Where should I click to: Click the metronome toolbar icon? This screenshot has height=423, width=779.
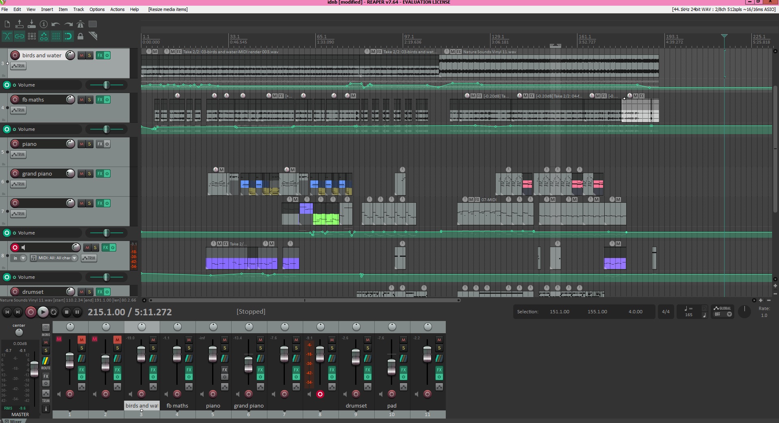click(x=80, y=24)
